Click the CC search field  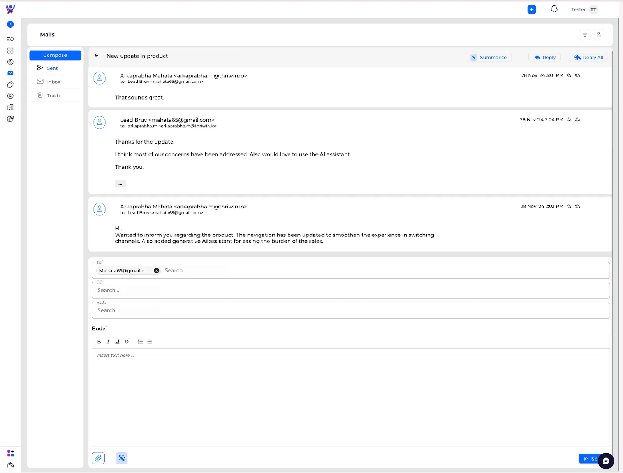pos(351,290)
